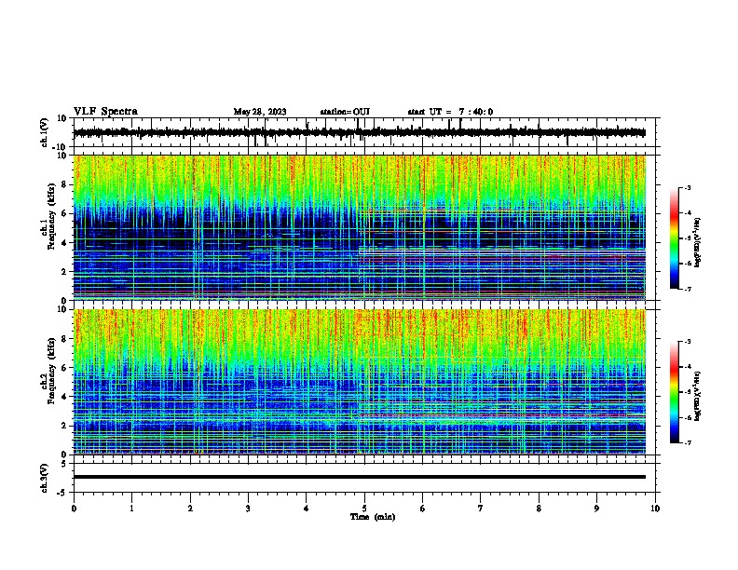Click the ch.3 flat black voltage trace
738x570 pixels.
pos(360,477)
